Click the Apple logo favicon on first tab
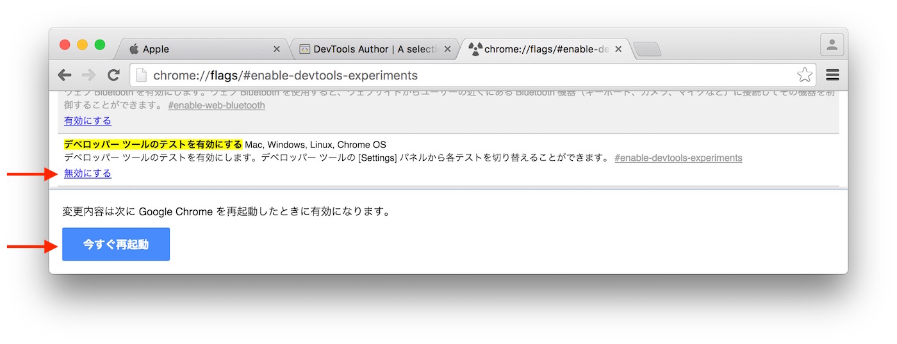 coord(134,49)
